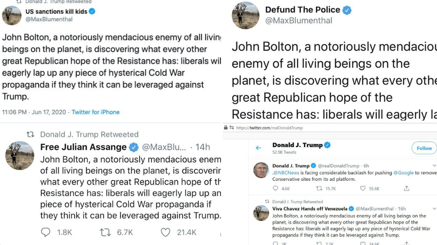Open the Twitter for iPhone link
Image resolution: width=437 pixels, height=245 pixels.
coord(95,112)
